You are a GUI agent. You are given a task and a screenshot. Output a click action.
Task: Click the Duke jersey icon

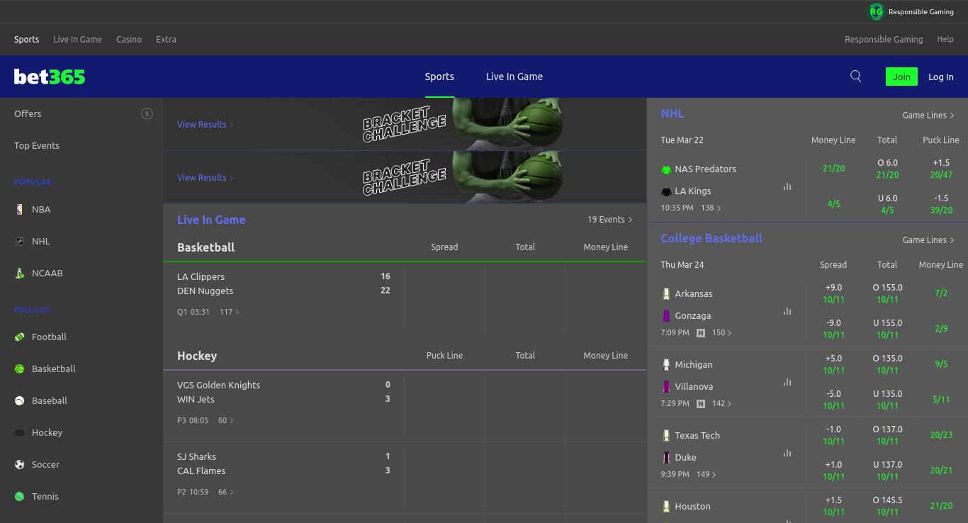(x=666, y=457)
